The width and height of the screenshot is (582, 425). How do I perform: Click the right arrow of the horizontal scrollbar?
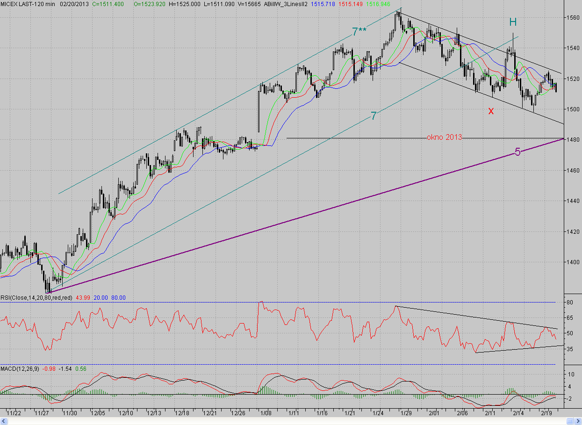coord(578,421)
